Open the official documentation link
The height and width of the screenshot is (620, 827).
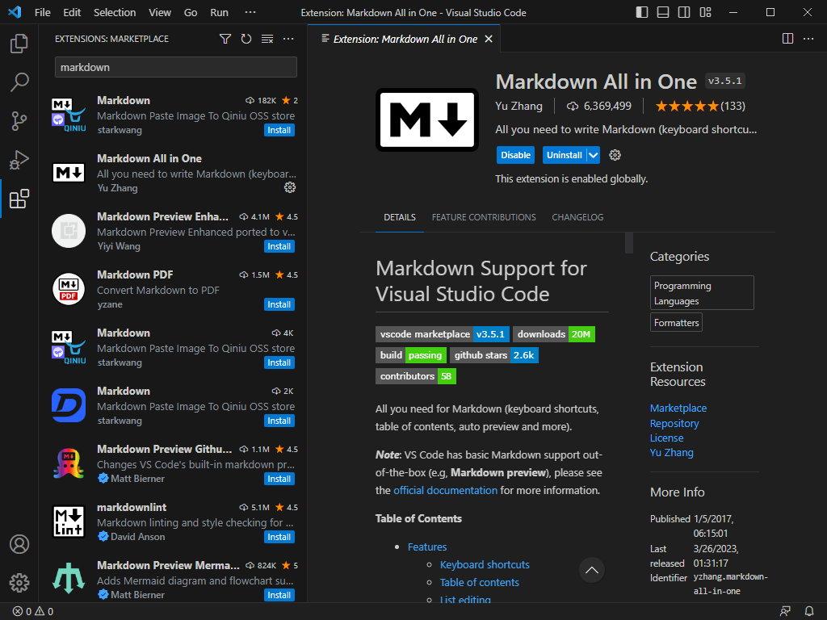445,490
